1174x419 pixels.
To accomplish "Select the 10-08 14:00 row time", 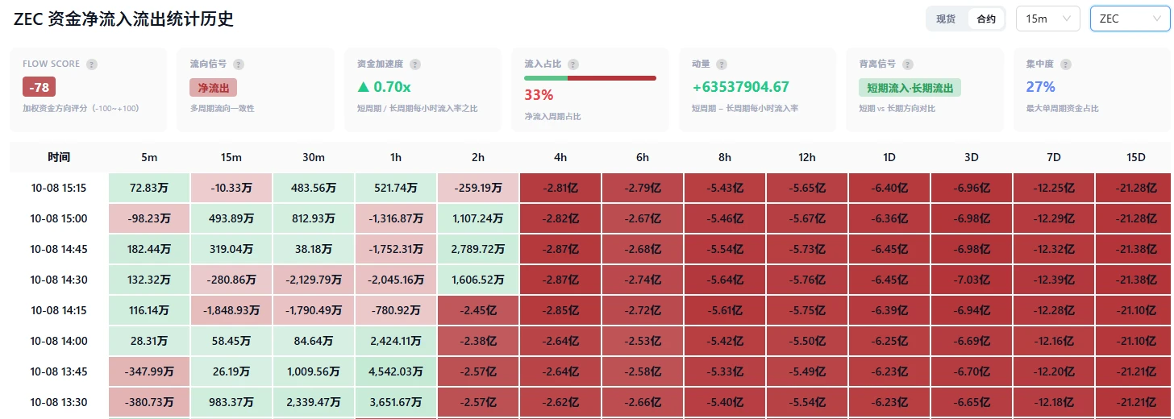I will click(x=59, y=341).
